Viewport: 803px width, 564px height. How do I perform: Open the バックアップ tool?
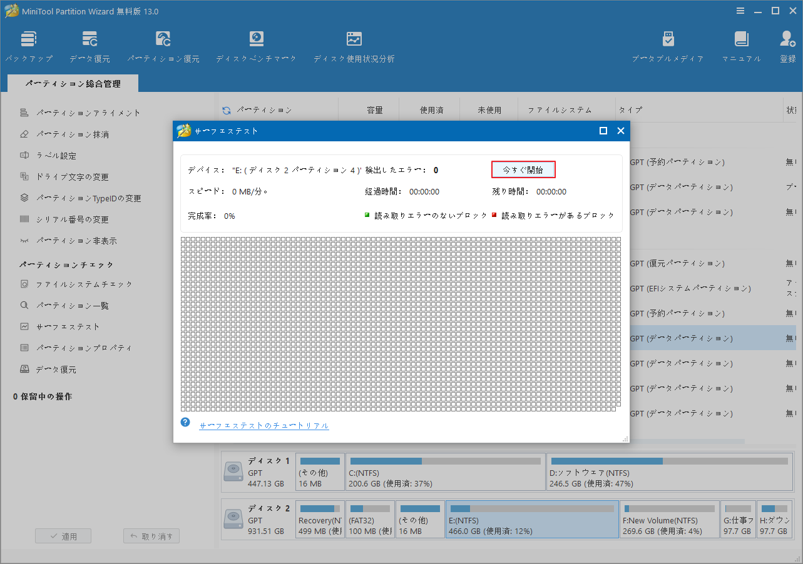[29, 45]
